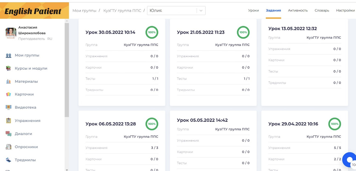356x171 pixels.
Task: Click the Опросники sidebar icon
Action: tap(9, 147)
